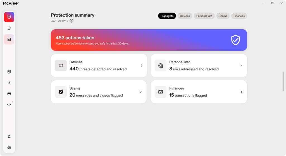Select the Highlights tab
This screenshot has height=156, width=286.
[x=167, y=16]
